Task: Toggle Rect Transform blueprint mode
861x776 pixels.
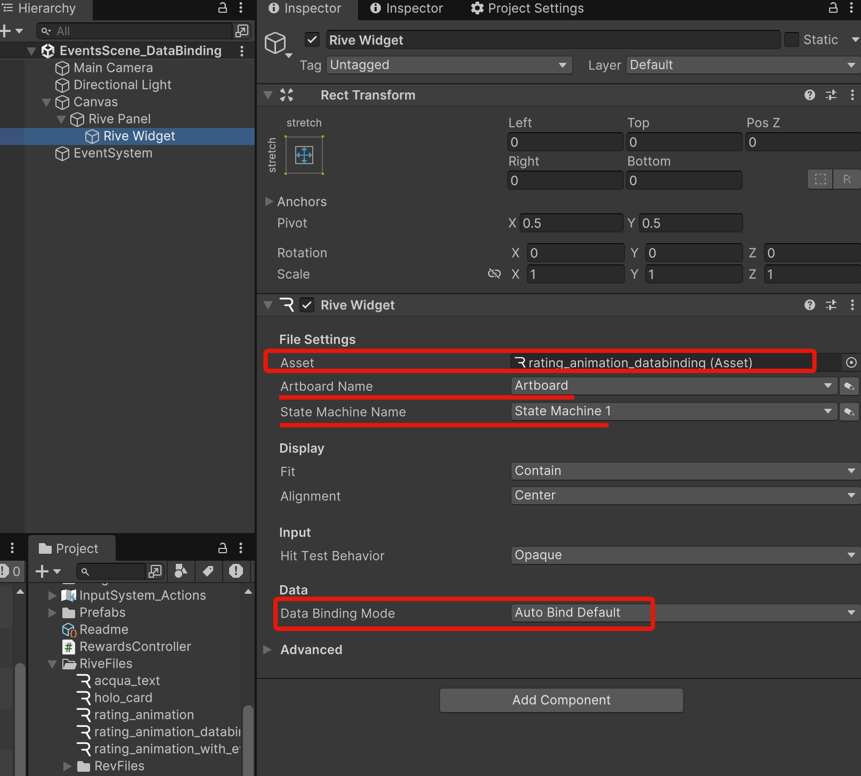Action: pos(820,179)
